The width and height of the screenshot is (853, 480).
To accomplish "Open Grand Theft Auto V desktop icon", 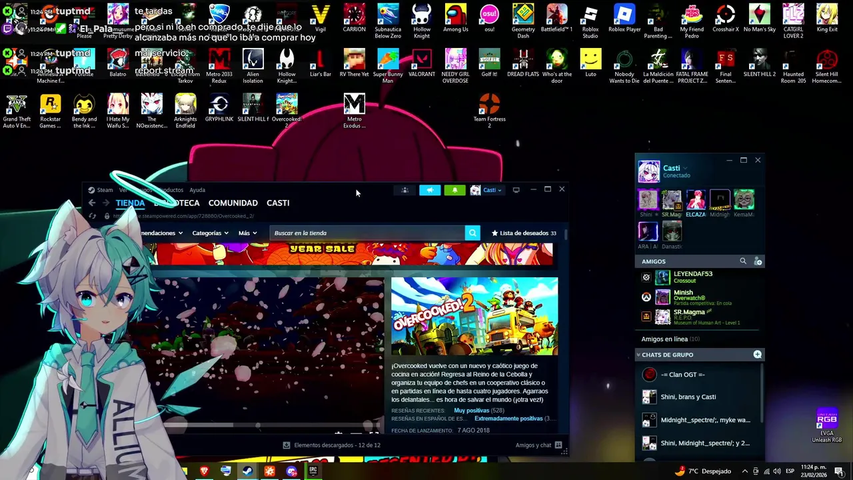I will click(x=17, y=111).
